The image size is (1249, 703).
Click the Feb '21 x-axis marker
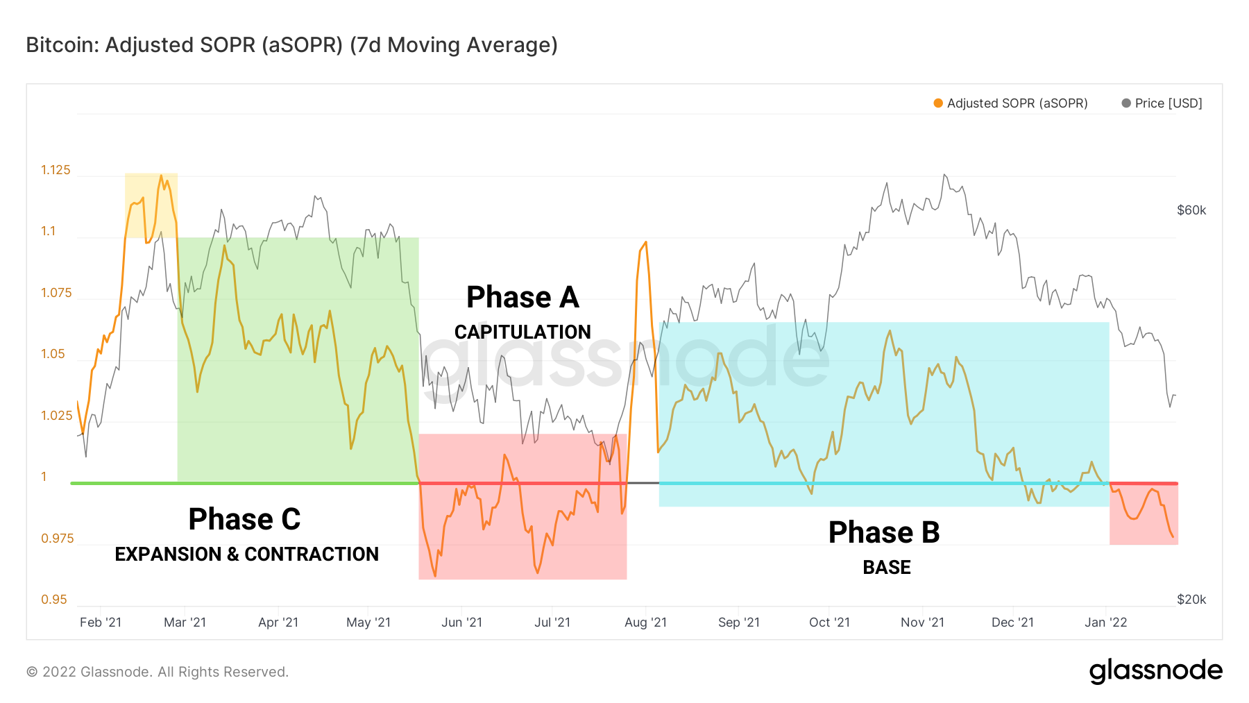point(101,622)
